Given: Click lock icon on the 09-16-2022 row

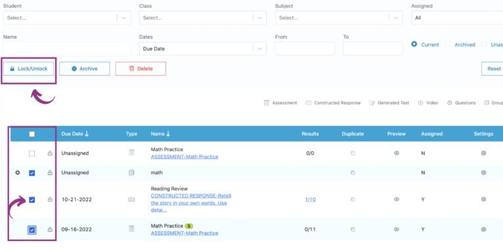Looking at the screenshot, I should (x=50, y=229).
